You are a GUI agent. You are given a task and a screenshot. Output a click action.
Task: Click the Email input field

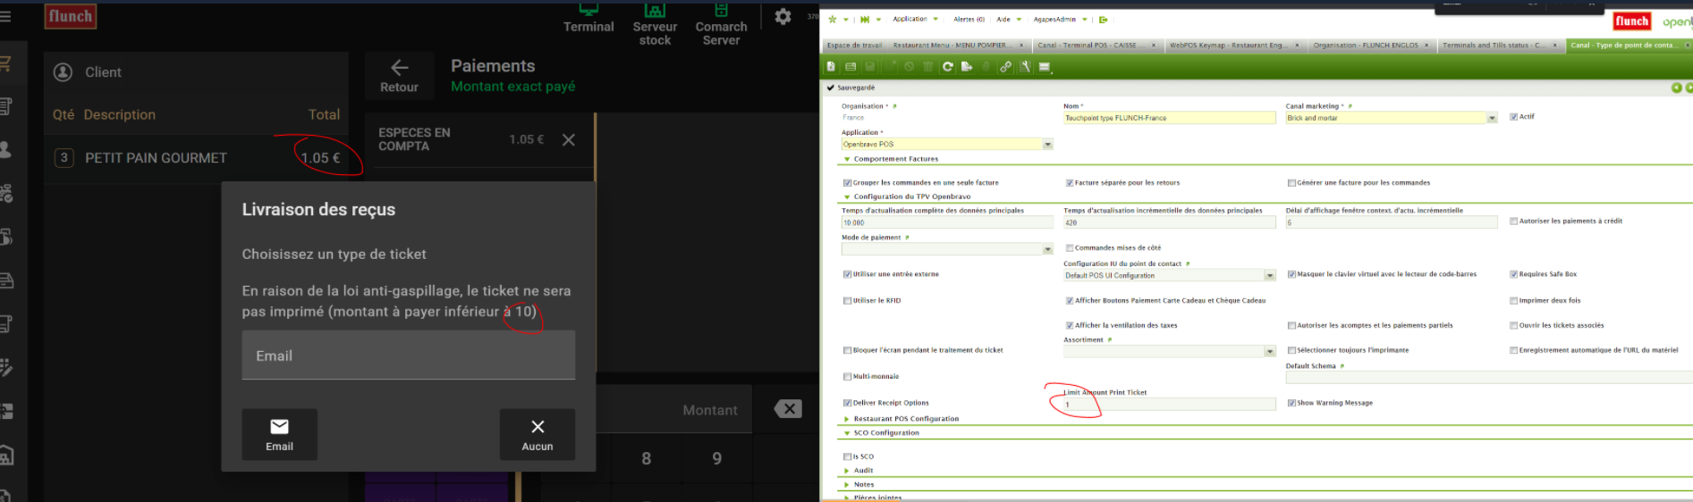click(x=408, y=356)
